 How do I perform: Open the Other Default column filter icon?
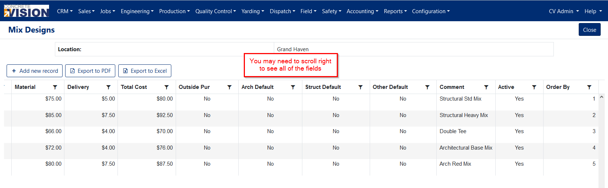(427, 87)
